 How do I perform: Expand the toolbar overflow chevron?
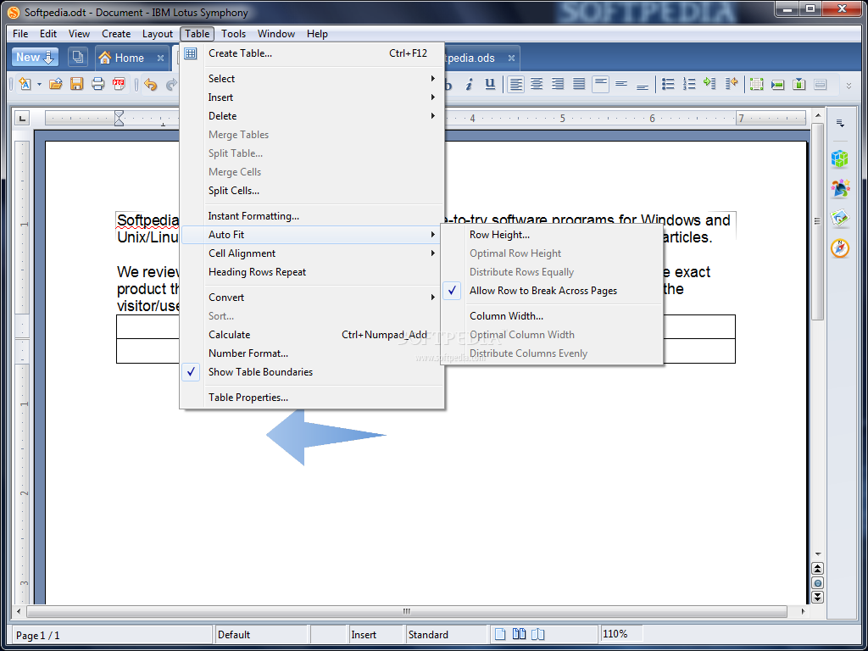pos(849,86)
